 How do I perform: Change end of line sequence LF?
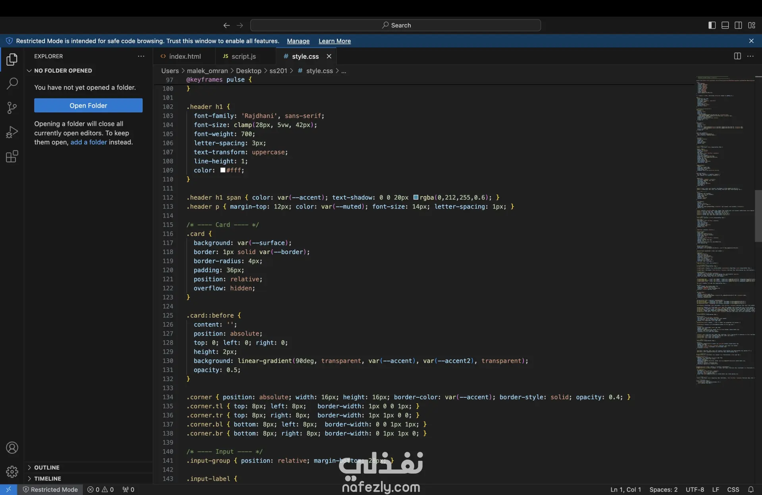click(x=715, y=489)
